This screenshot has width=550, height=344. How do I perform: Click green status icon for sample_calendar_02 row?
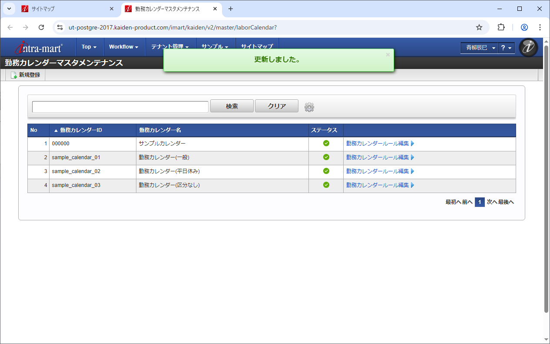pos(326,171)
